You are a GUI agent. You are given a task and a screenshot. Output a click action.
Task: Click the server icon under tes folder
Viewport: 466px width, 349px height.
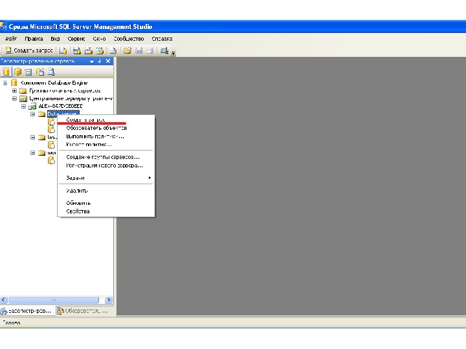51,145
